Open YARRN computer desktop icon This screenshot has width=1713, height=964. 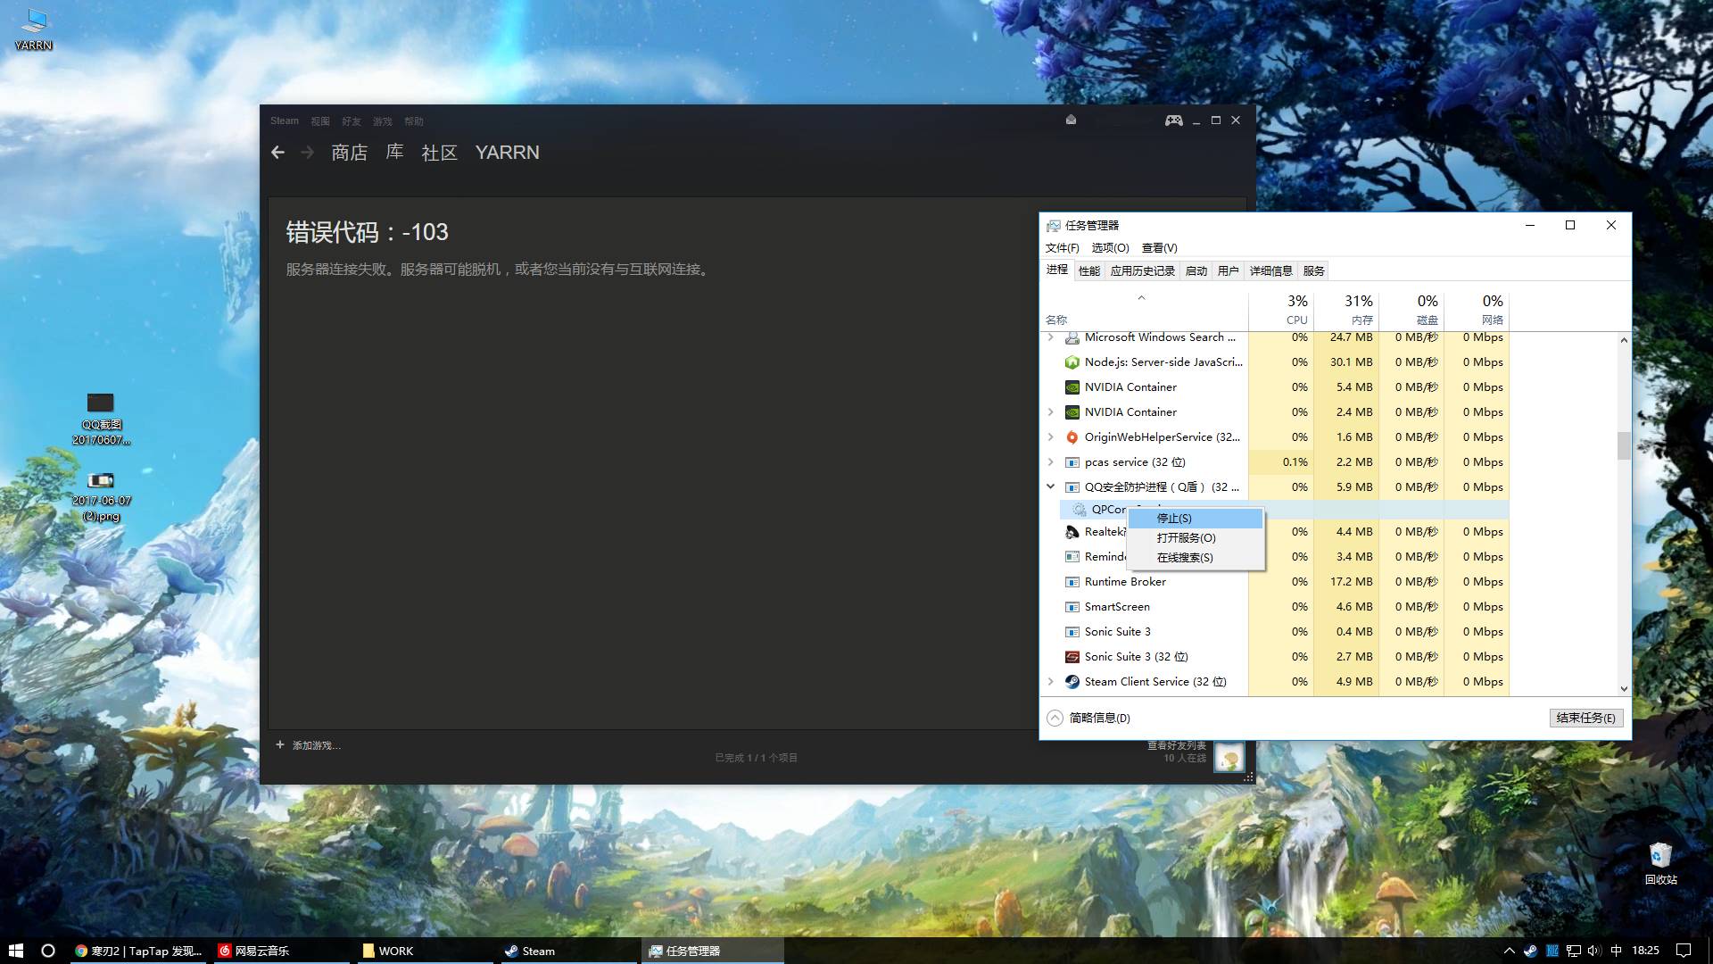[34, 29]
